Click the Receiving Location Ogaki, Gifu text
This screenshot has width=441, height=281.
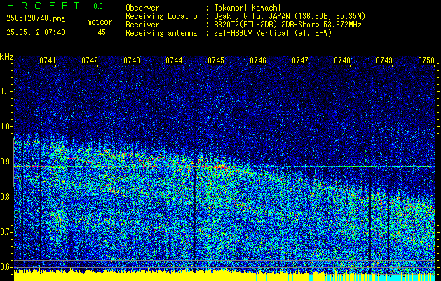(290, 16)
